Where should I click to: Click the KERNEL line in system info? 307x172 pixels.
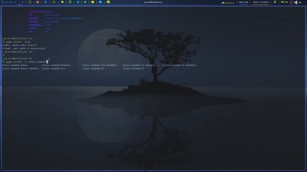click(x=56, y=18)
